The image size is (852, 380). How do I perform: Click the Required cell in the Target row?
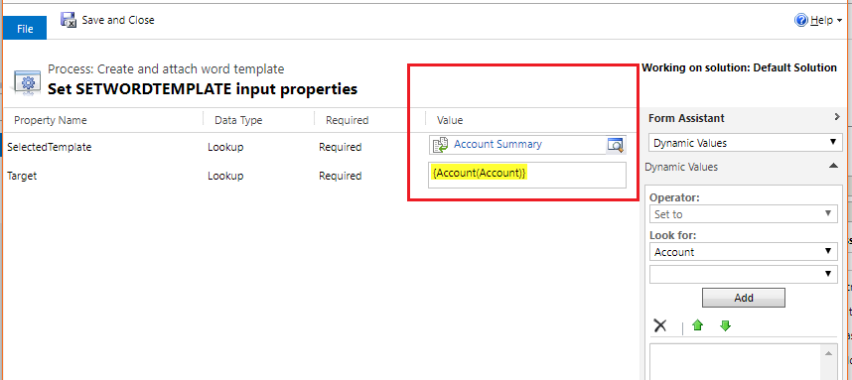(x=341, y=176)
